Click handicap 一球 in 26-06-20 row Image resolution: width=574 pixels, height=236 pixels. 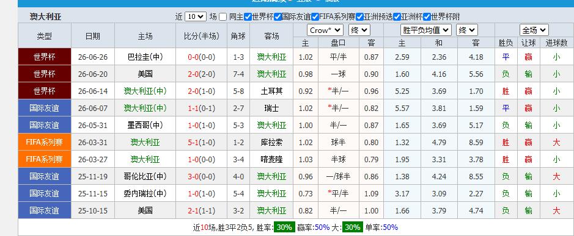click(338, 74)
